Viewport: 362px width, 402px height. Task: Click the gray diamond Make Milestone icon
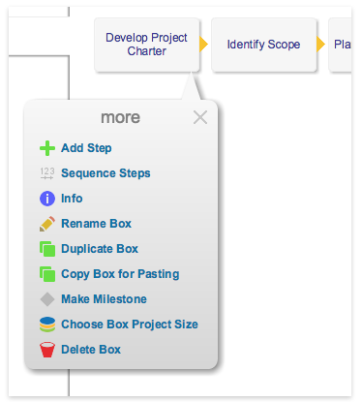click(47, 299)
